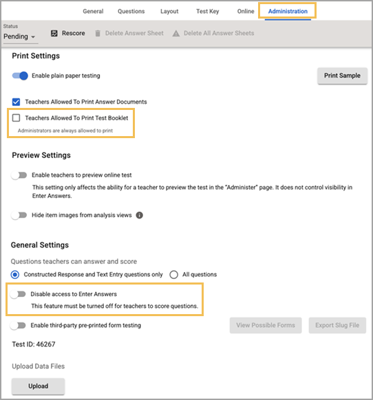Click the info icon beside Hide item images
Image resolution: width=373 pixels, height=400 pixels.
coord(139,215)
